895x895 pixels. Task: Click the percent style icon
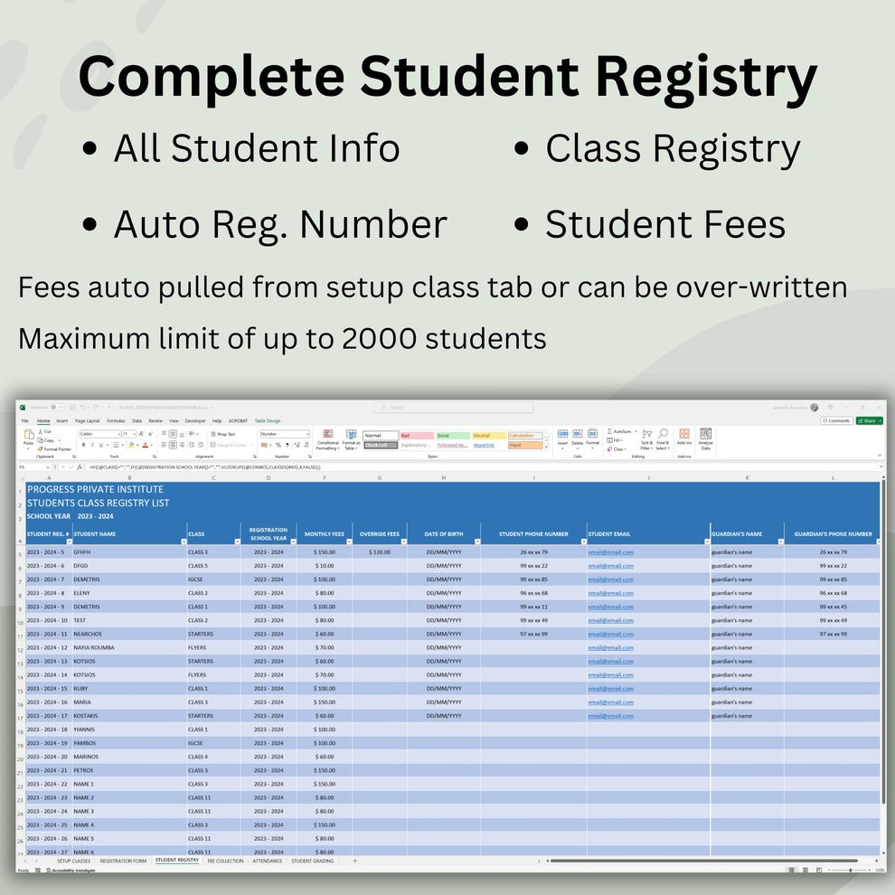[278, 445]
